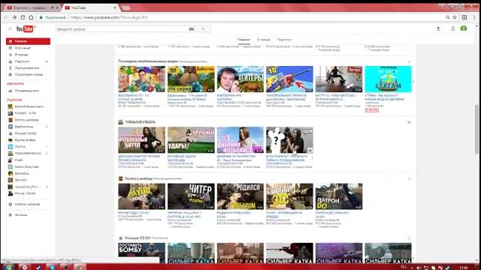
Task: Focus the YouTube search input field
Action: click(x=122, y=29)
